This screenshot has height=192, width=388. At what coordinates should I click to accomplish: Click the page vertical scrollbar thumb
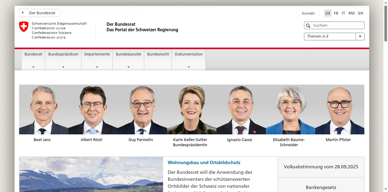pos(386,23)
